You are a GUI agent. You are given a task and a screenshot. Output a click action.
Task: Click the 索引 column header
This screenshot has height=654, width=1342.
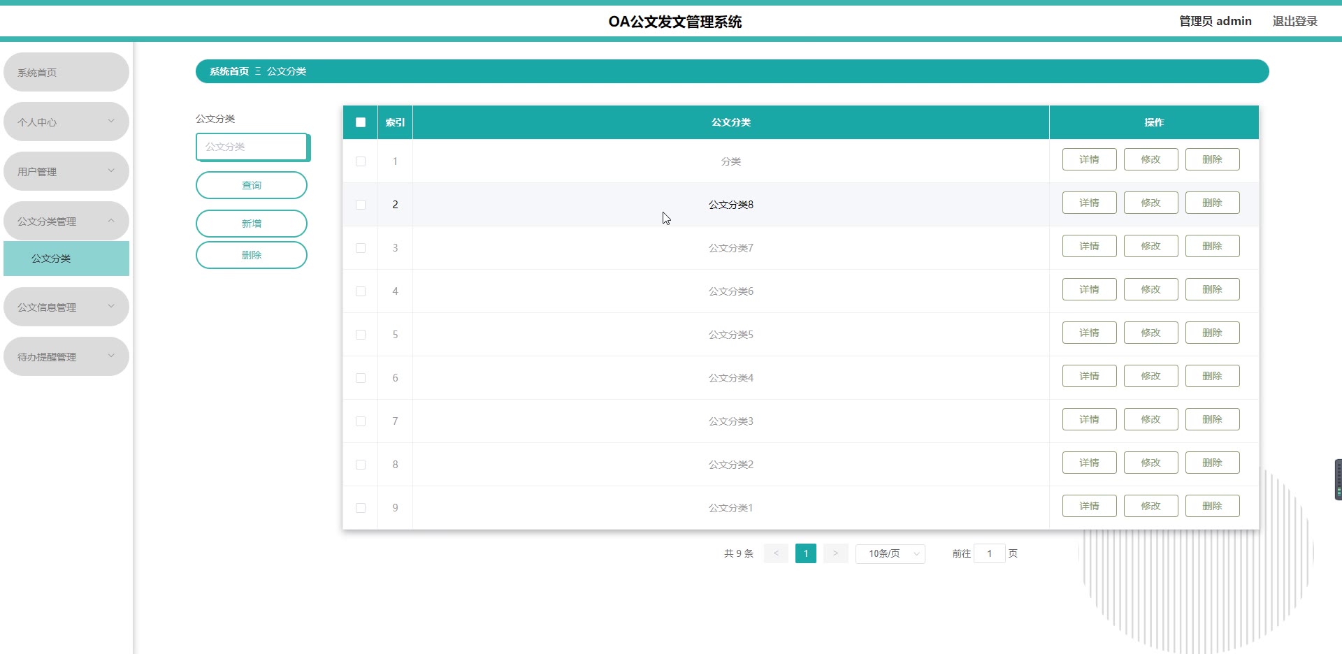coord(395,122)
